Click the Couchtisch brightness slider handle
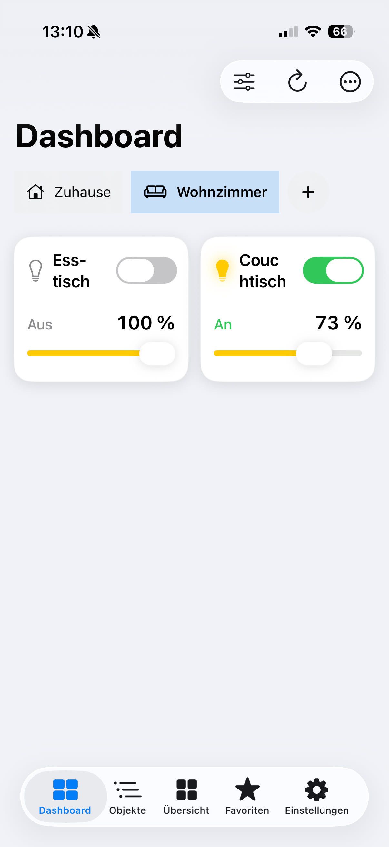Viewport: 389px width, 847px height. 314,353
